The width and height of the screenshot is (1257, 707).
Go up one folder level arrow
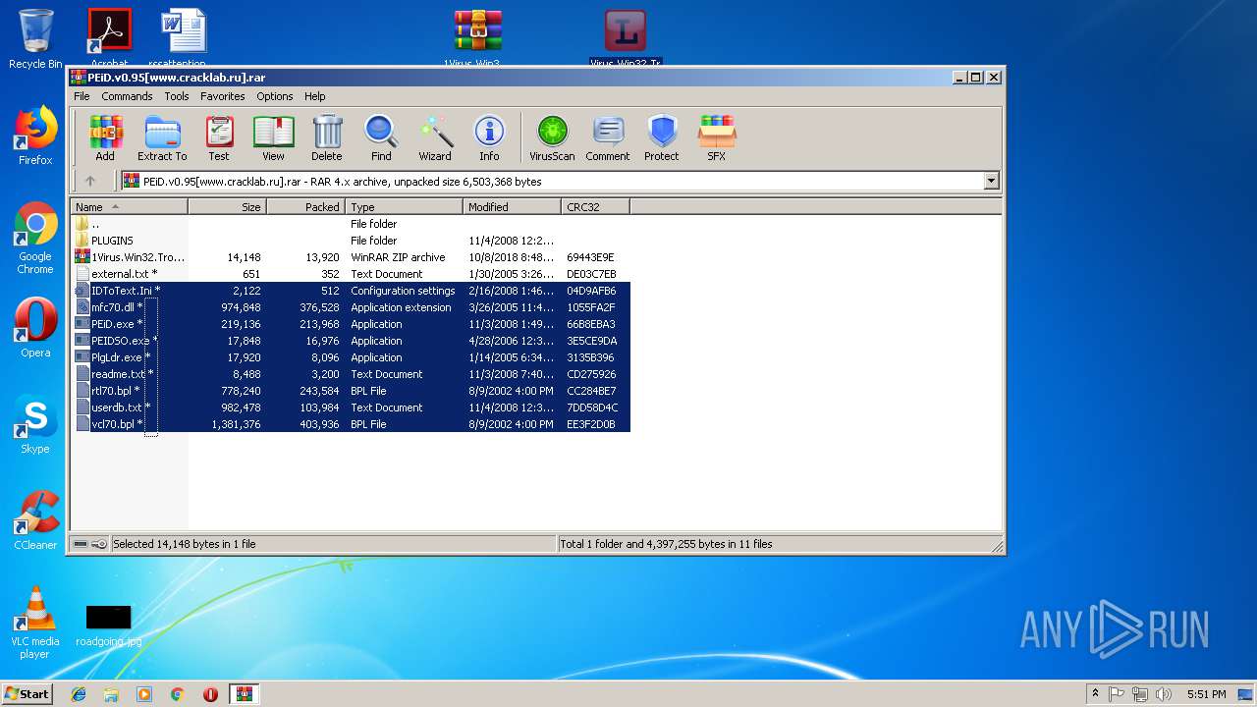(x=90, y=181)
